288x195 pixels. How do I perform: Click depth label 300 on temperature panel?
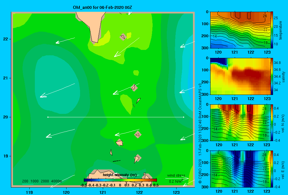205,48
